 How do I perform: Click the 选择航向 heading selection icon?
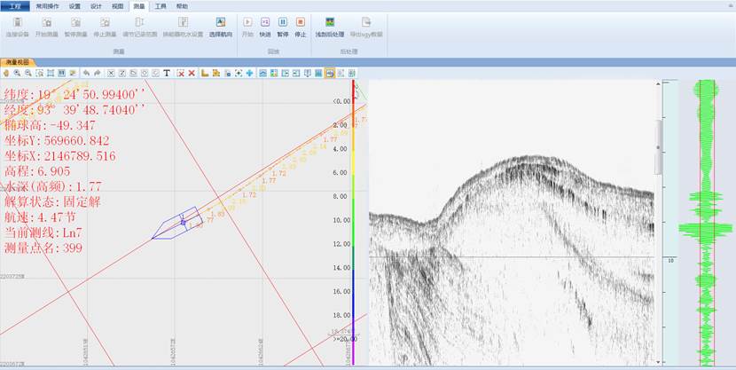pos(220,24)
